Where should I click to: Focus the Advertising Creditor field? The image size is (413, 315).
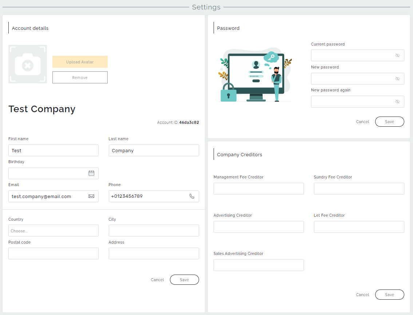pyautogui.click(x=259, y=227)
